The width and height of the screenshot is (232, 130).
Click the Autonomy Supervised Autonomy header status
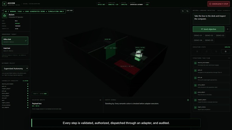[x=136, y=4]
